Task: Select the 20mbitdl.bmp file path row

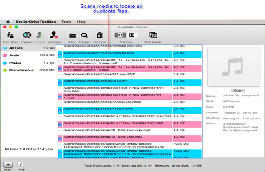Action: click(x=118, y=55)
